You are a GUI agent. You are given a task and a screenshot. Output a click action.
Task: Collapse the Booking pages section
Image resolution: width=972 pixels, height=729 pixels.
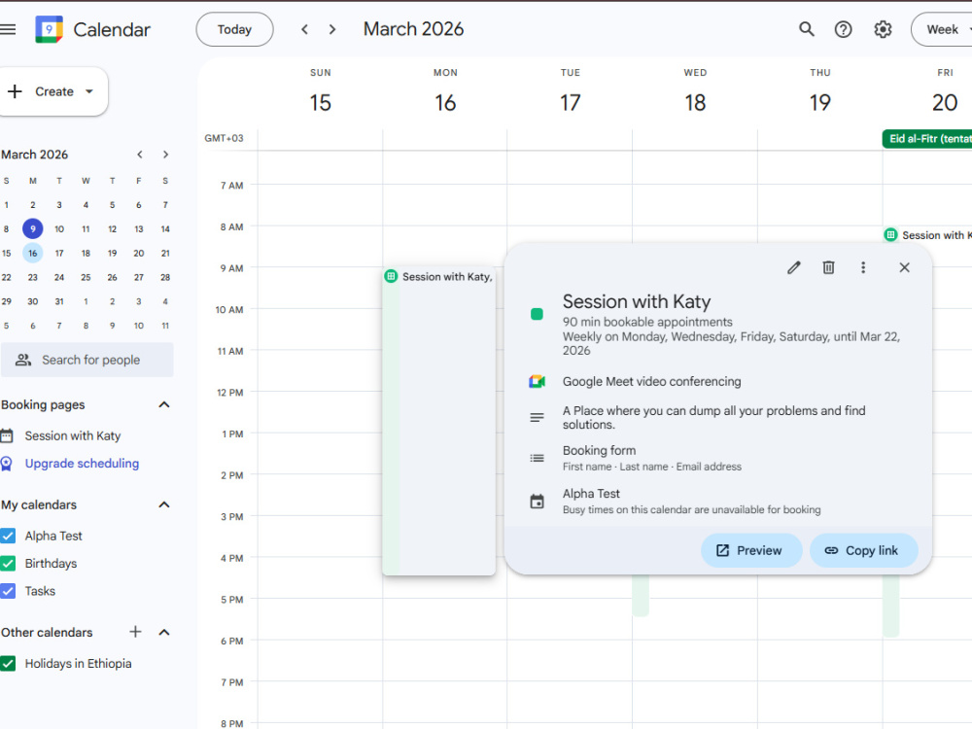[164, 404]
